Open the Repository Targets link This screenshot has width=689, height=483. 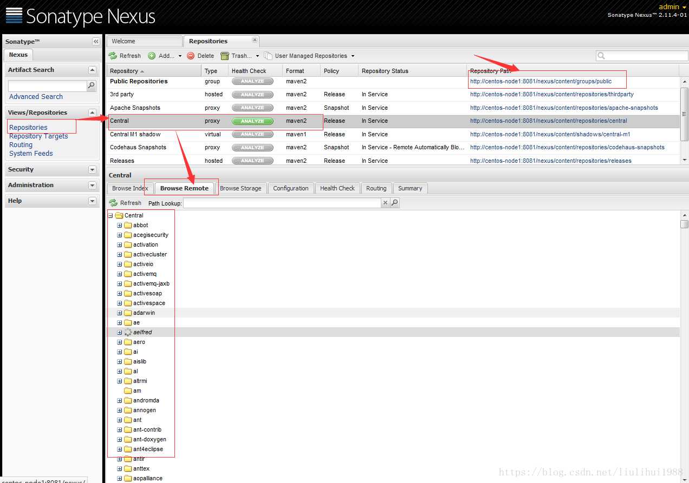[x=38, y=136]
